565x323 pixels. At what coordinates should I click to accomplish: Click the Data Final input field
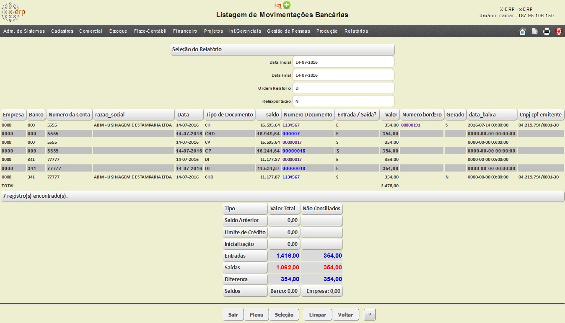[x=343, y=75]
